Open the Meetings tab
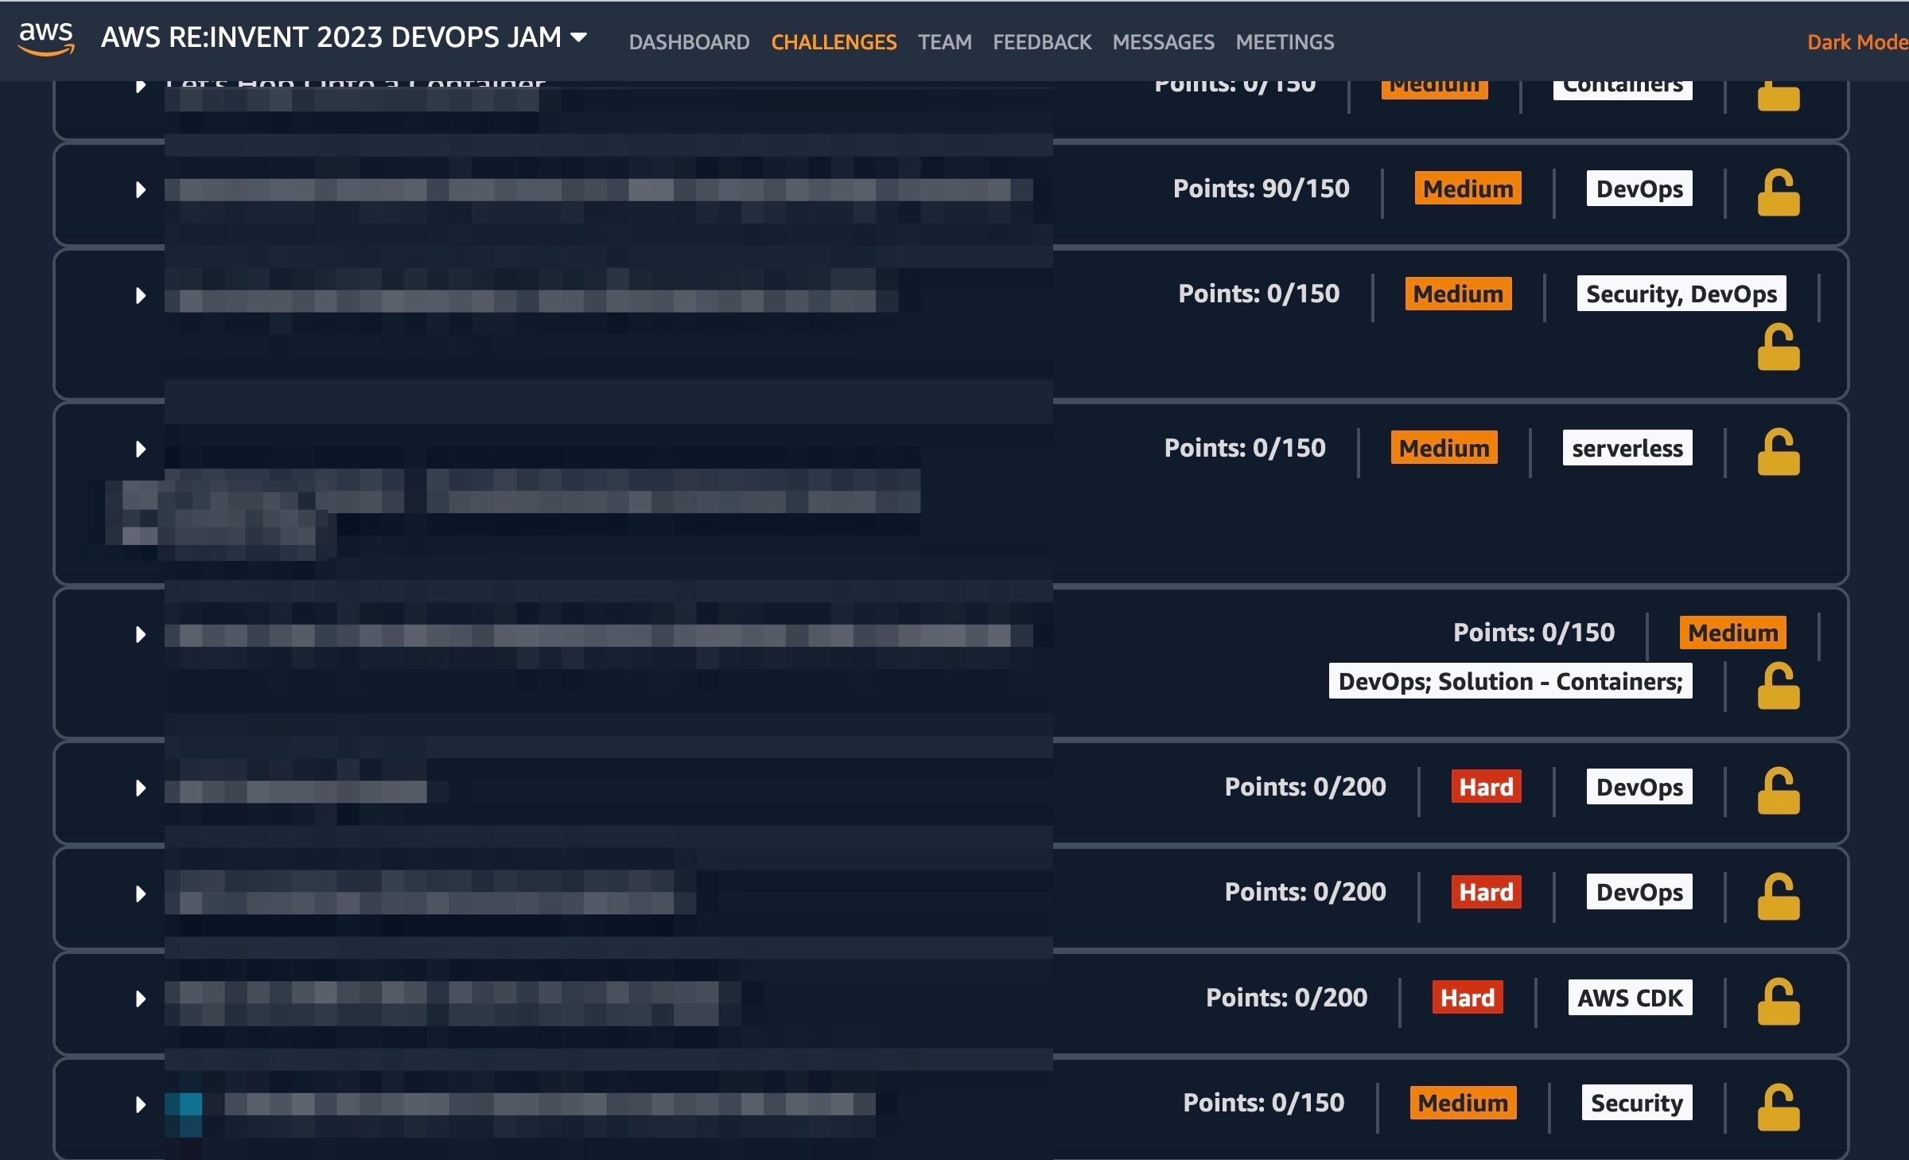 1285,42
